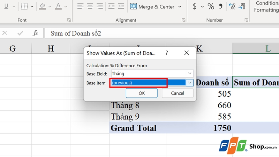Select column G header
The width and height of the screenshot is (279, 157).
[13, 48]
